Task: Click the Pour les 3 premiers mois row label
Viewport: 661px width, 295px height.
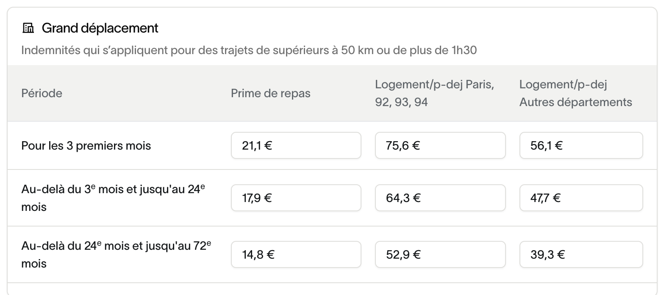Action: click(86, 146)
